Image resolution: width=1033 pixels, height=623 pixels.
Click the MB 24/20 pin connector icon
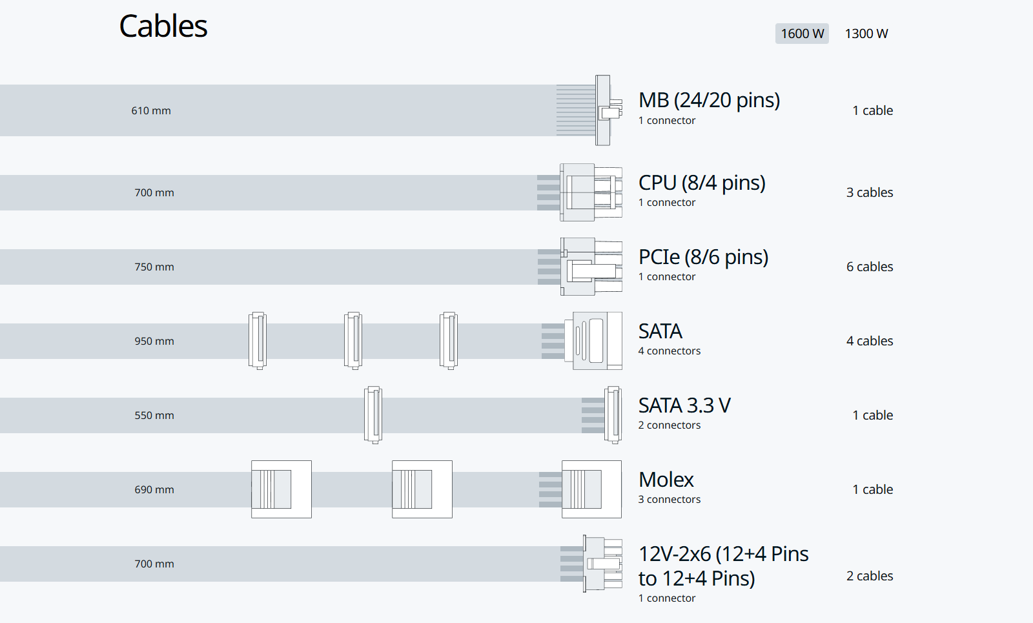click(x=606, y=110)
